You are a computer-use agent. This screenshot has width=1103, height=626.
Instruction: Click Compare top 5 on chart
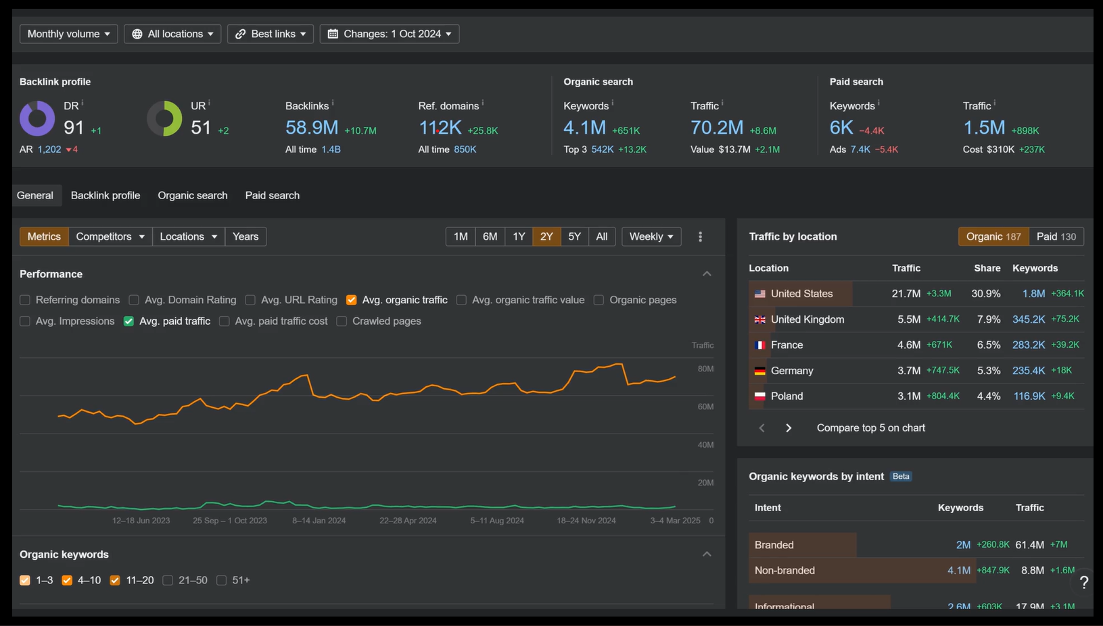870,428
